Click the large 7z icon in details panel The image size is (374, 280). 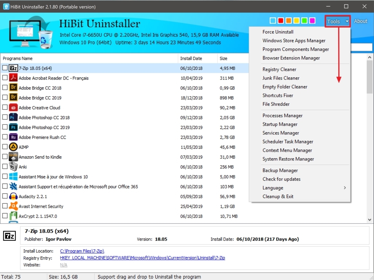tap(9, 236)
